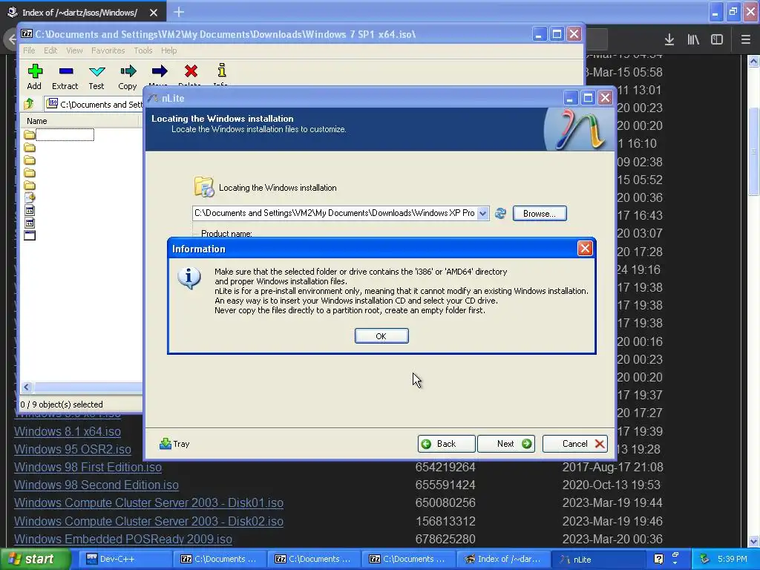Screen dimensions: 760x570
Task: Open the View menu in 7-Zip
Action: [74, 50]
